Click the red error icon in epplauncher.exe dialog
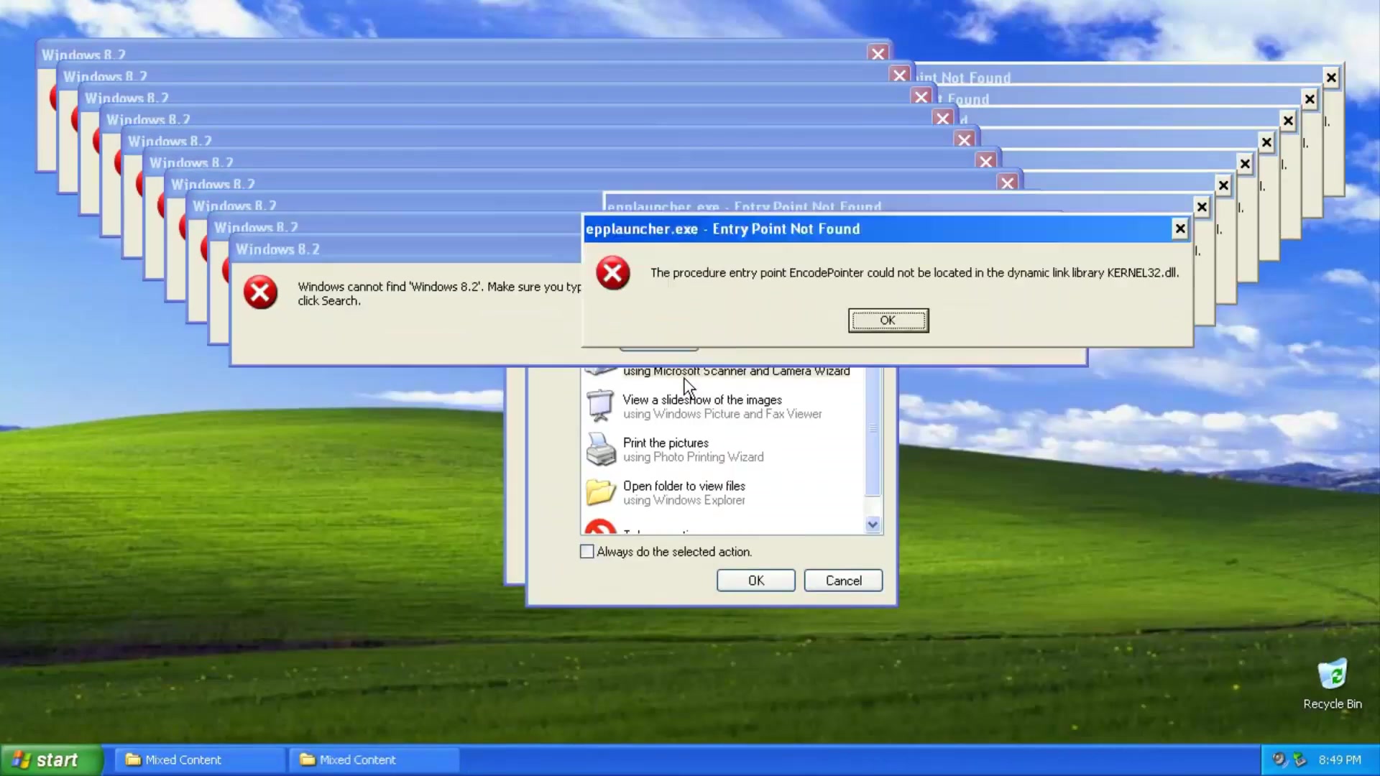The image size is (1380, 776). coord(612,273)
